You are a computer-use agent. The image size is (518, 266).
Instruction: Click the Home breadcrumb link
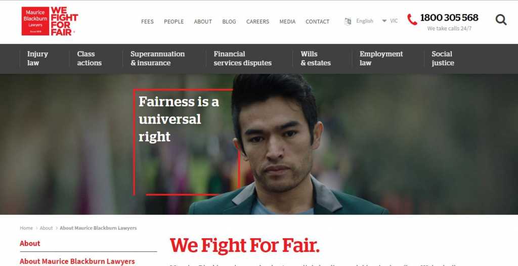tap(26, 228)
